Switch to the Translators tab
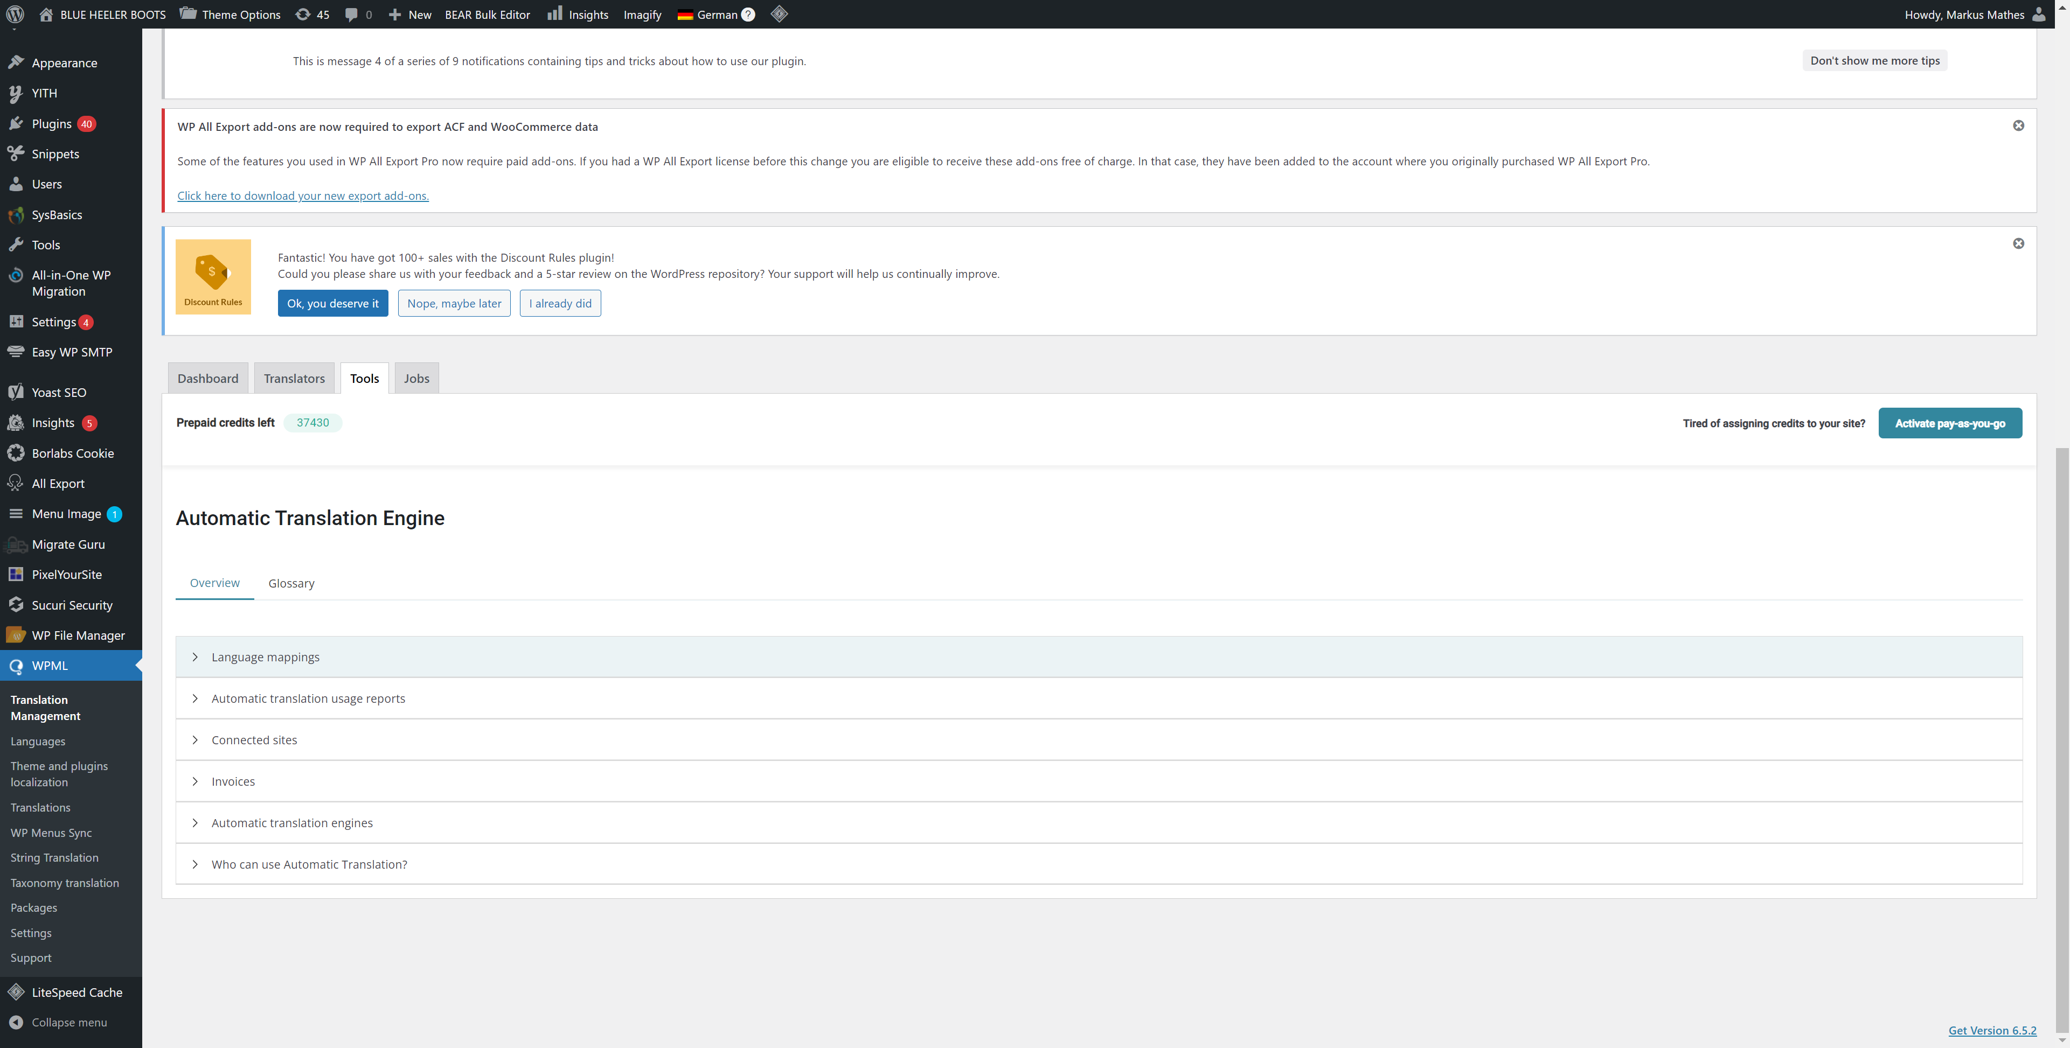The height and width of the screenshot is (1048, 2070). [294, 378]
